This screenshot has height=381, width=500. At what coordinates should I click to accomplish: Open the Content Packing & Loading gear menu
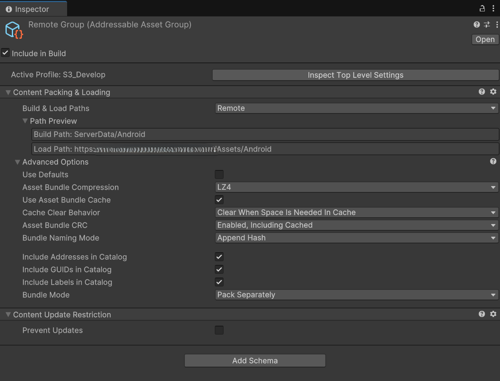point(493,92)
